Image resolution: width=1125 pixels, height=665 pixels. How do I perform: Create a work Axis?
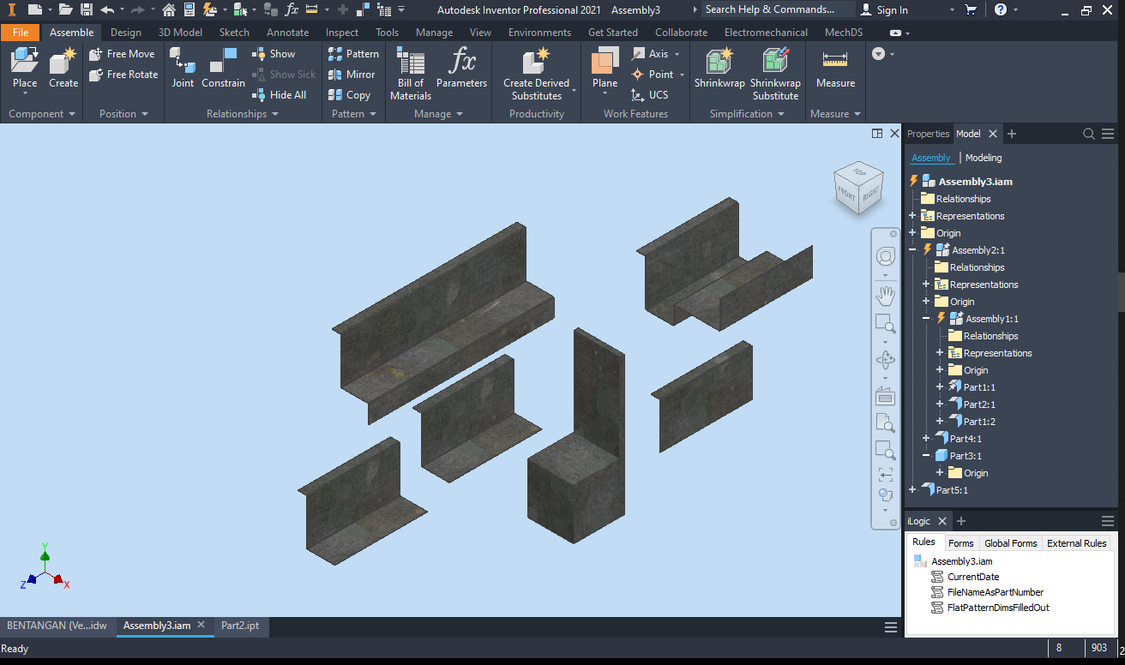pyautogui.click(x=651, y=54)
